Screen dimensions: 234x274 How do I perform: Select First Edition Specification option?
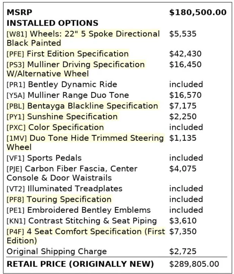click(x=68, y=54)
